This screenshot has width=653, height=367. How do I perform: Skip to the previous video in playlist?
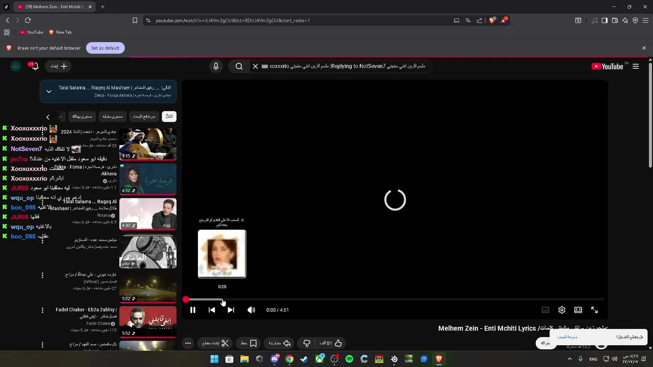click(x=212, y=310)
